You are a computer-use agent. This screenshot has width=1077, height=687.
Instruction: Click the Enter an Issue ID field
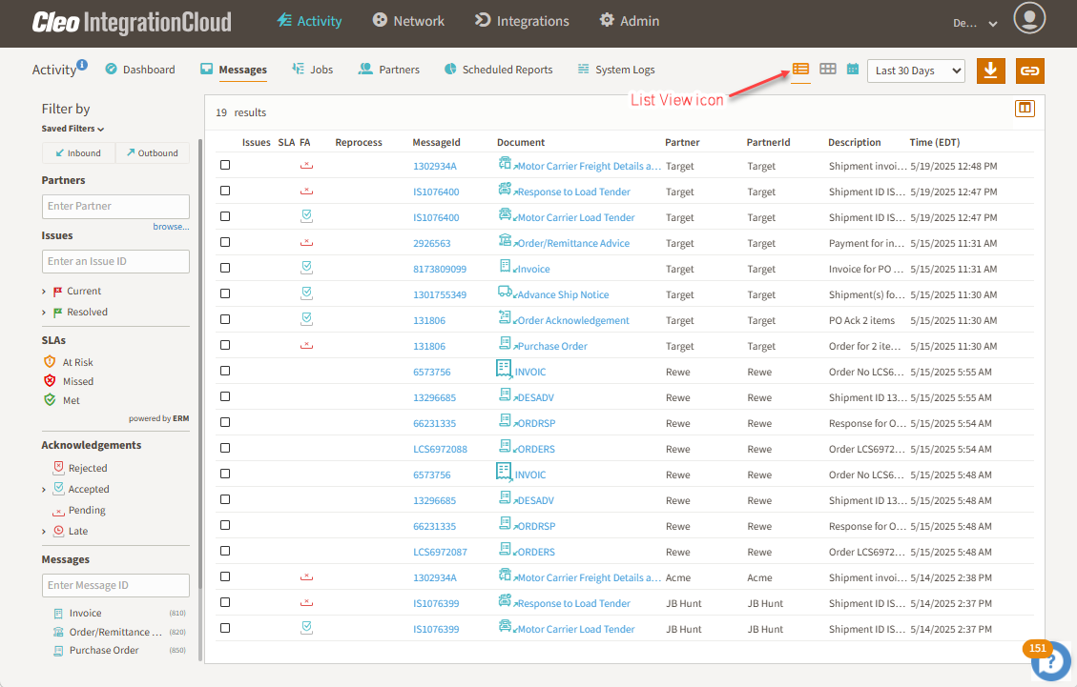(x=115, y=261)
